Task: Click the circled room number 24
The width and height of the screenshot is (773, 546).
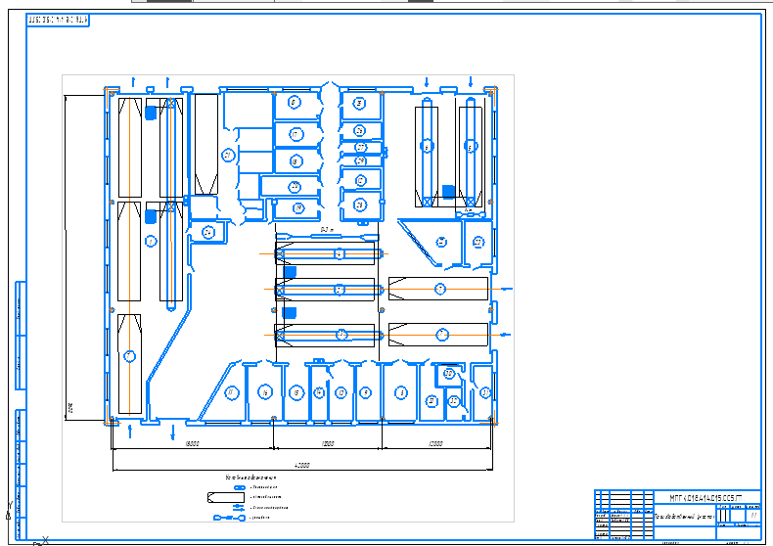Action: (208, 232)
